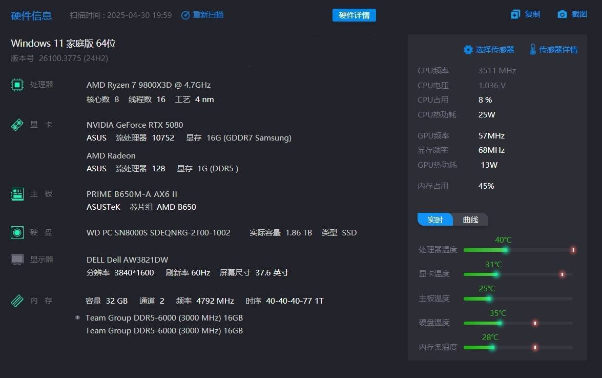Viewport: 602px width, 378px height.
Task: Click the hard disk icon
Action: click(17, 232)
